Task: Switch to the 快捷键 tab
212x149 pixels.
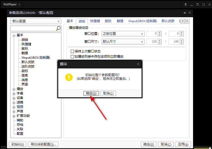Action: pos(95,21)
